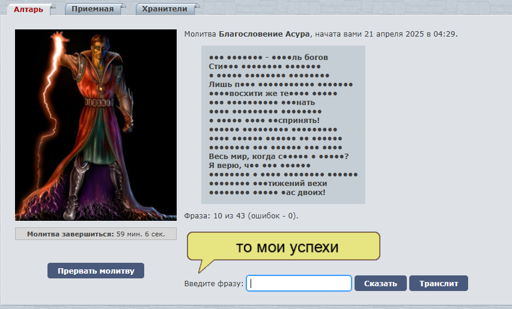Focus the Введите фразу input field

click(x=299, y=284)
